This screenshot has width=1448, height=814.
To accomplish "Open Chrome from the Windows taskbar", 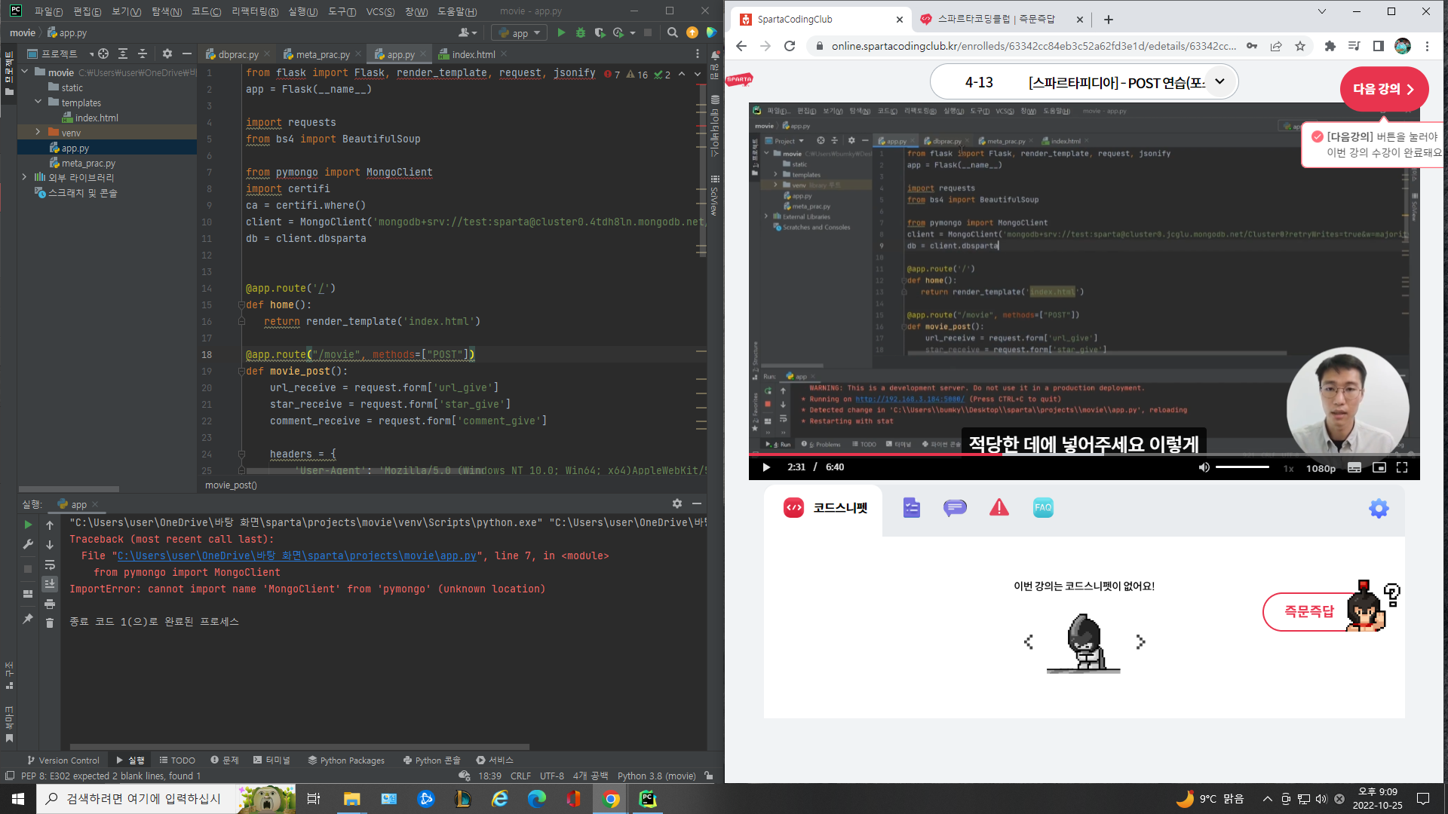I will (611, 799).
